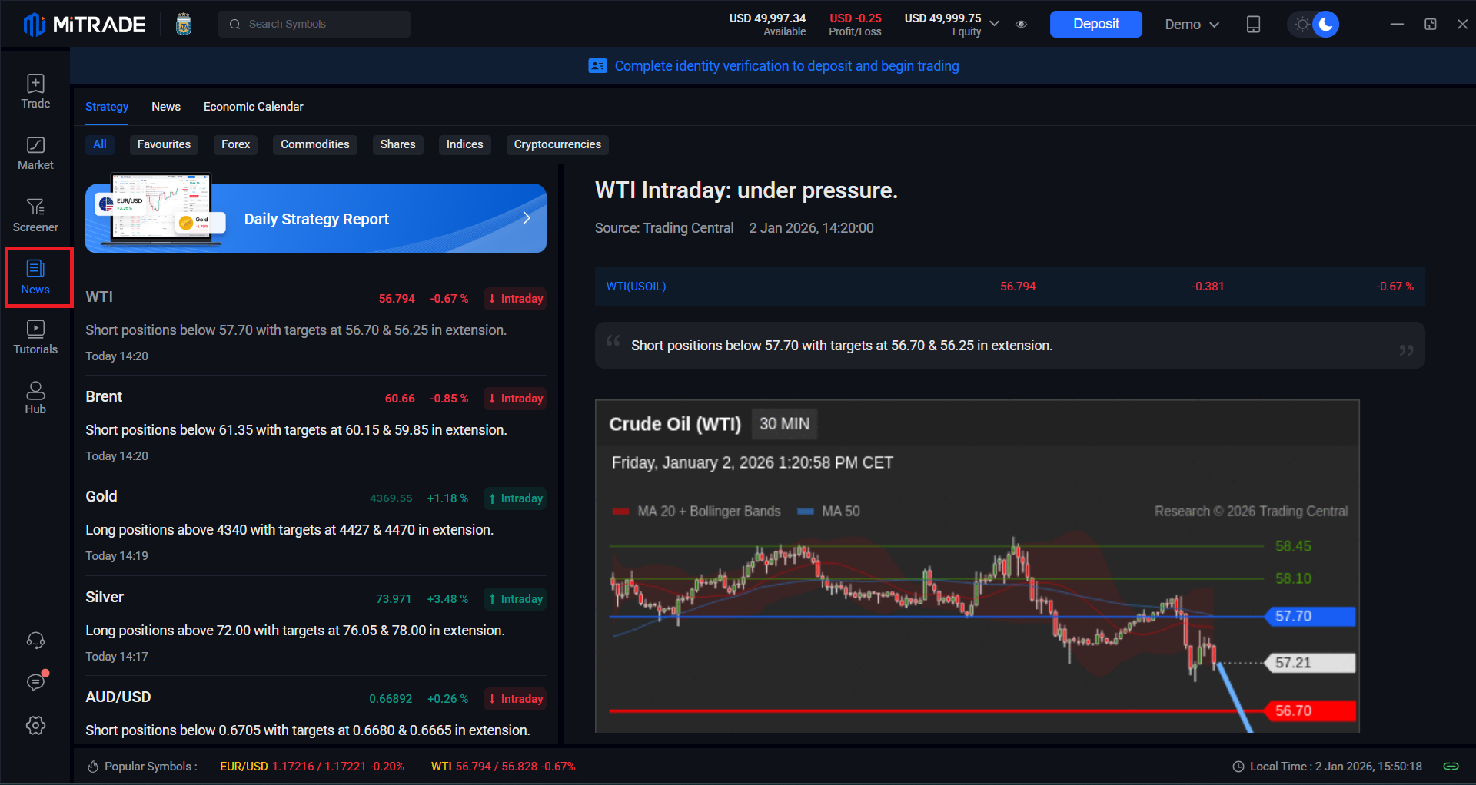Expand the account equity dropdown arrow
The height and width of the screenshot is (785, 1476).
tap(995, 24)
